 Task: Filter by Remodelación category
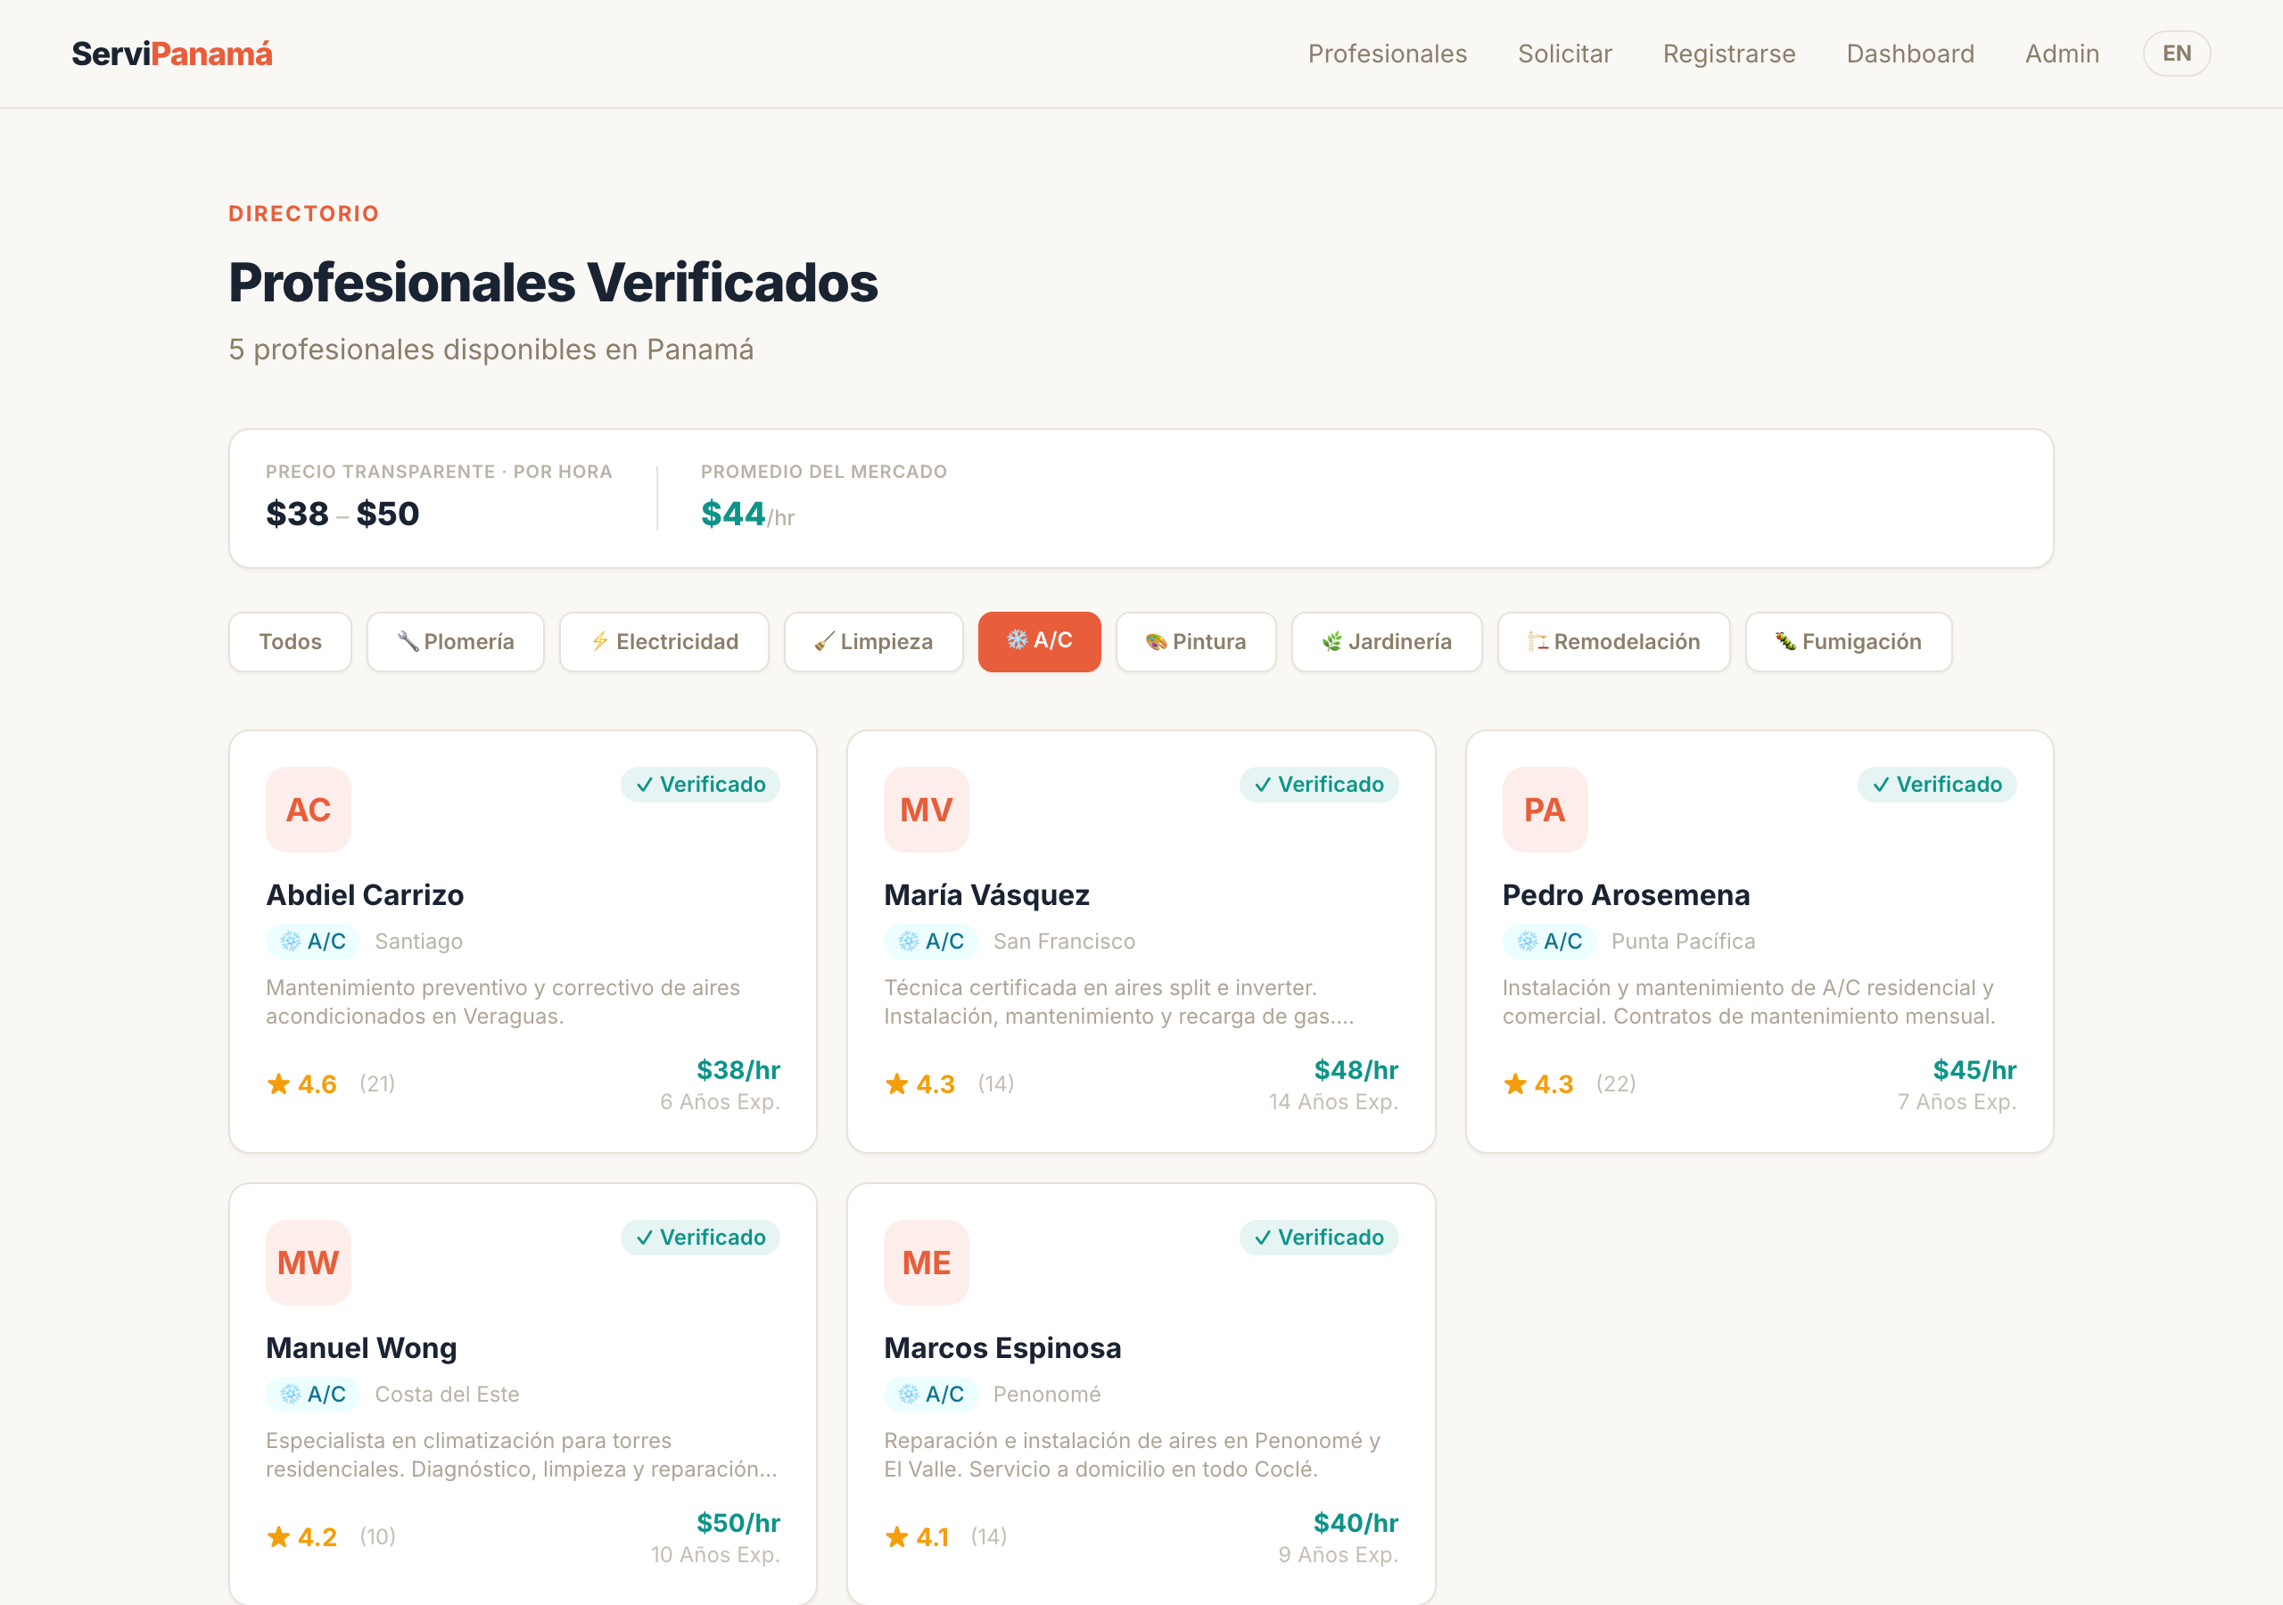(x=1614, y=641)
